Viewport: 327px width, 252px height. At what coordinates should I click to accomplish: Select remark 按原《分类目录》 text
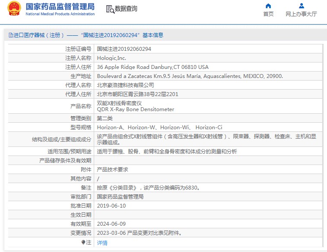(149, 187)
